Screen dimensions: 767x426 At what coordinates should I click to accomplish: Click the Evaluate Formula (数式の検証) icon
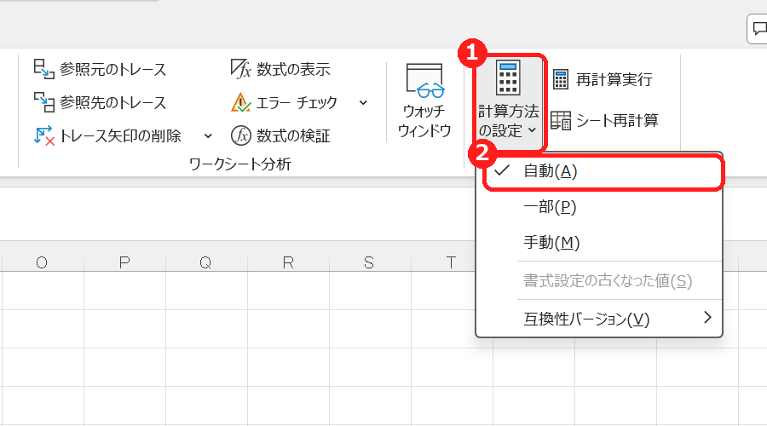click(240, 135)
